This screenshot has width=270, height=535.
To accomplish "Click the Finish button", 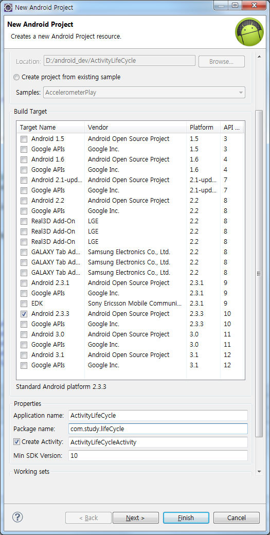I will point(186,518).
